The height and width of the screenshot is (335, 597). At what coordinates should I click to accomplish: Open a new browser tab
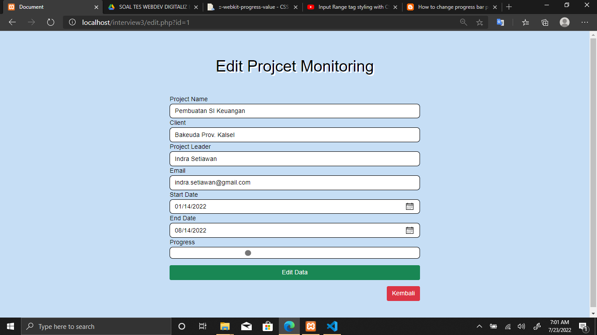point(509,7)
